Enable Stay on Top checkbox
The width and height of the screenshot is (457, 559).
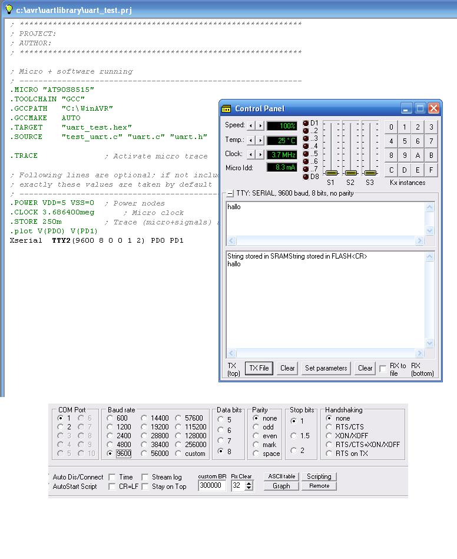(x=145, y=487)
